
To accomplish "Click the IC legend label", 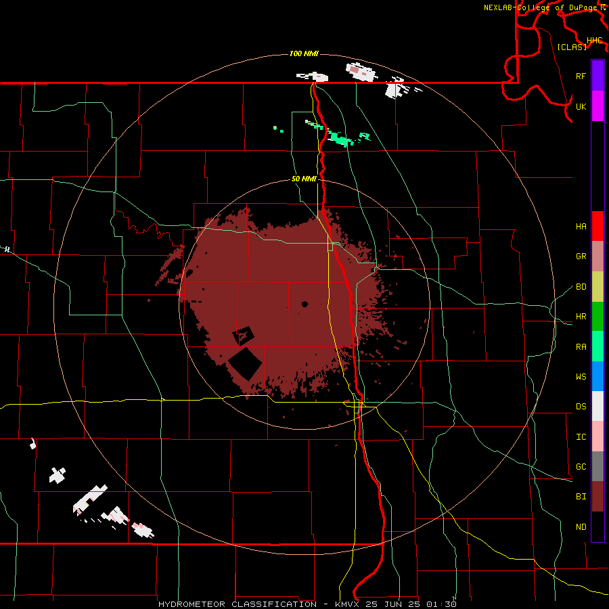I will [x=581, y=437].
